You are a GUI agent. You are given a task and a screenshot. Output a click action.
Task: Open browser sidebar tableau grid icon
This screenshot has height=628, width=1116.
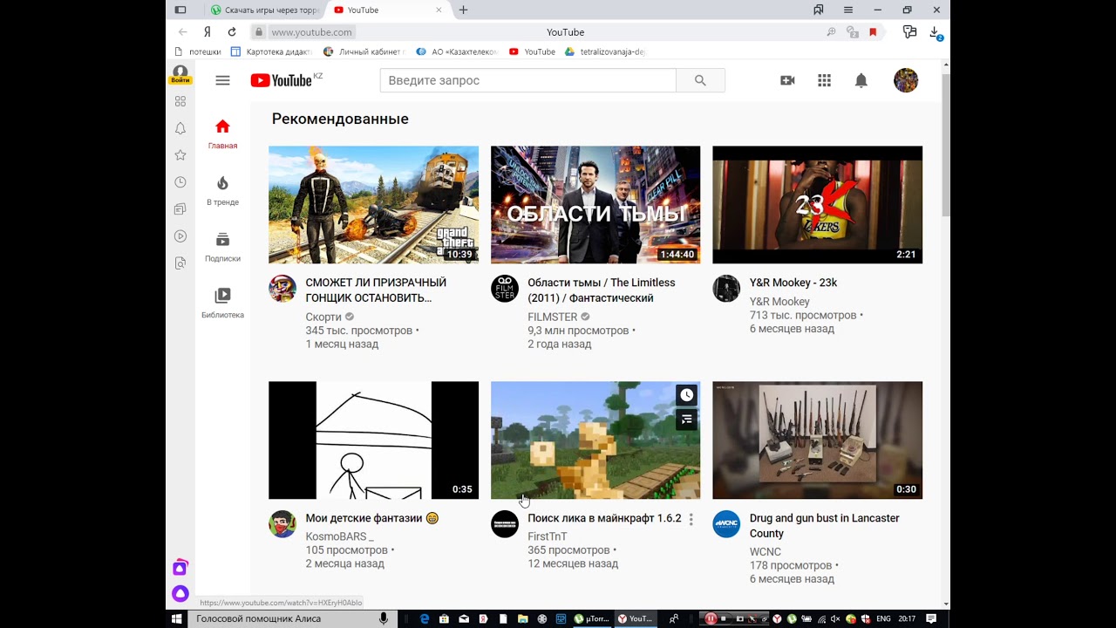pyautogui.click(x=180, y=101)
